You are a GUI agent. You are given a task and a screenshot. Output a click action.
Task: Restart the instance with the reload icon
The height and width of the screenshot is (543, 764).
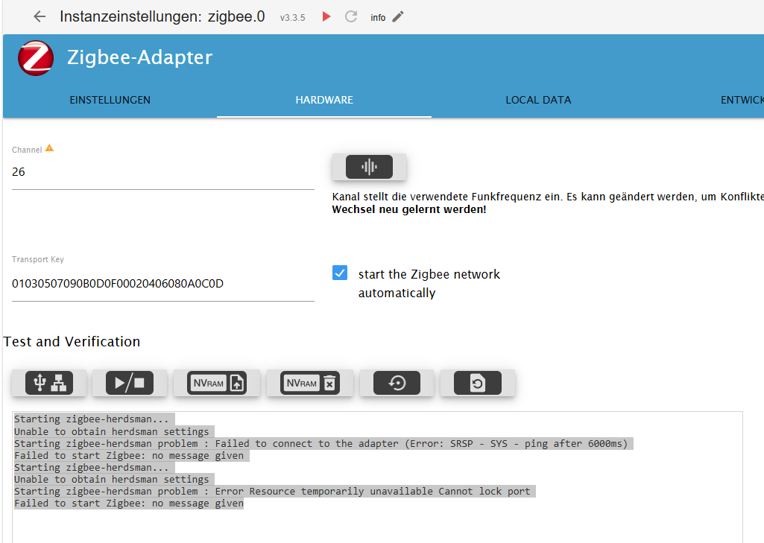tap(351, 17)
